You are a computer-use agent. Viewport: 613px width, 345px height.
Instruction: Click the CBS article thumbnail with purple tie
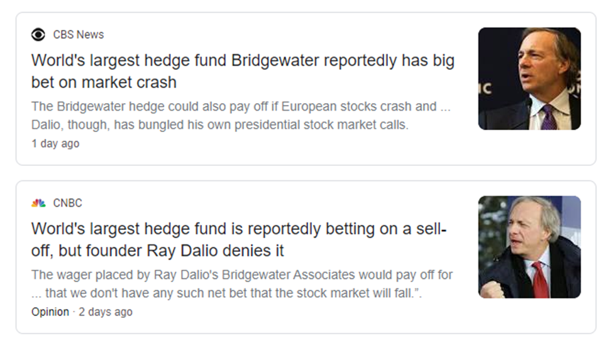(529, 79)
